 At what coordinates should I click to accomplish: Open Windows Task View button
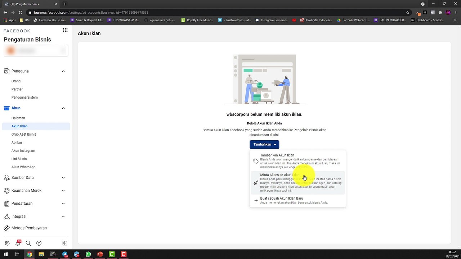pyautogui.click(x=17, y=254)
